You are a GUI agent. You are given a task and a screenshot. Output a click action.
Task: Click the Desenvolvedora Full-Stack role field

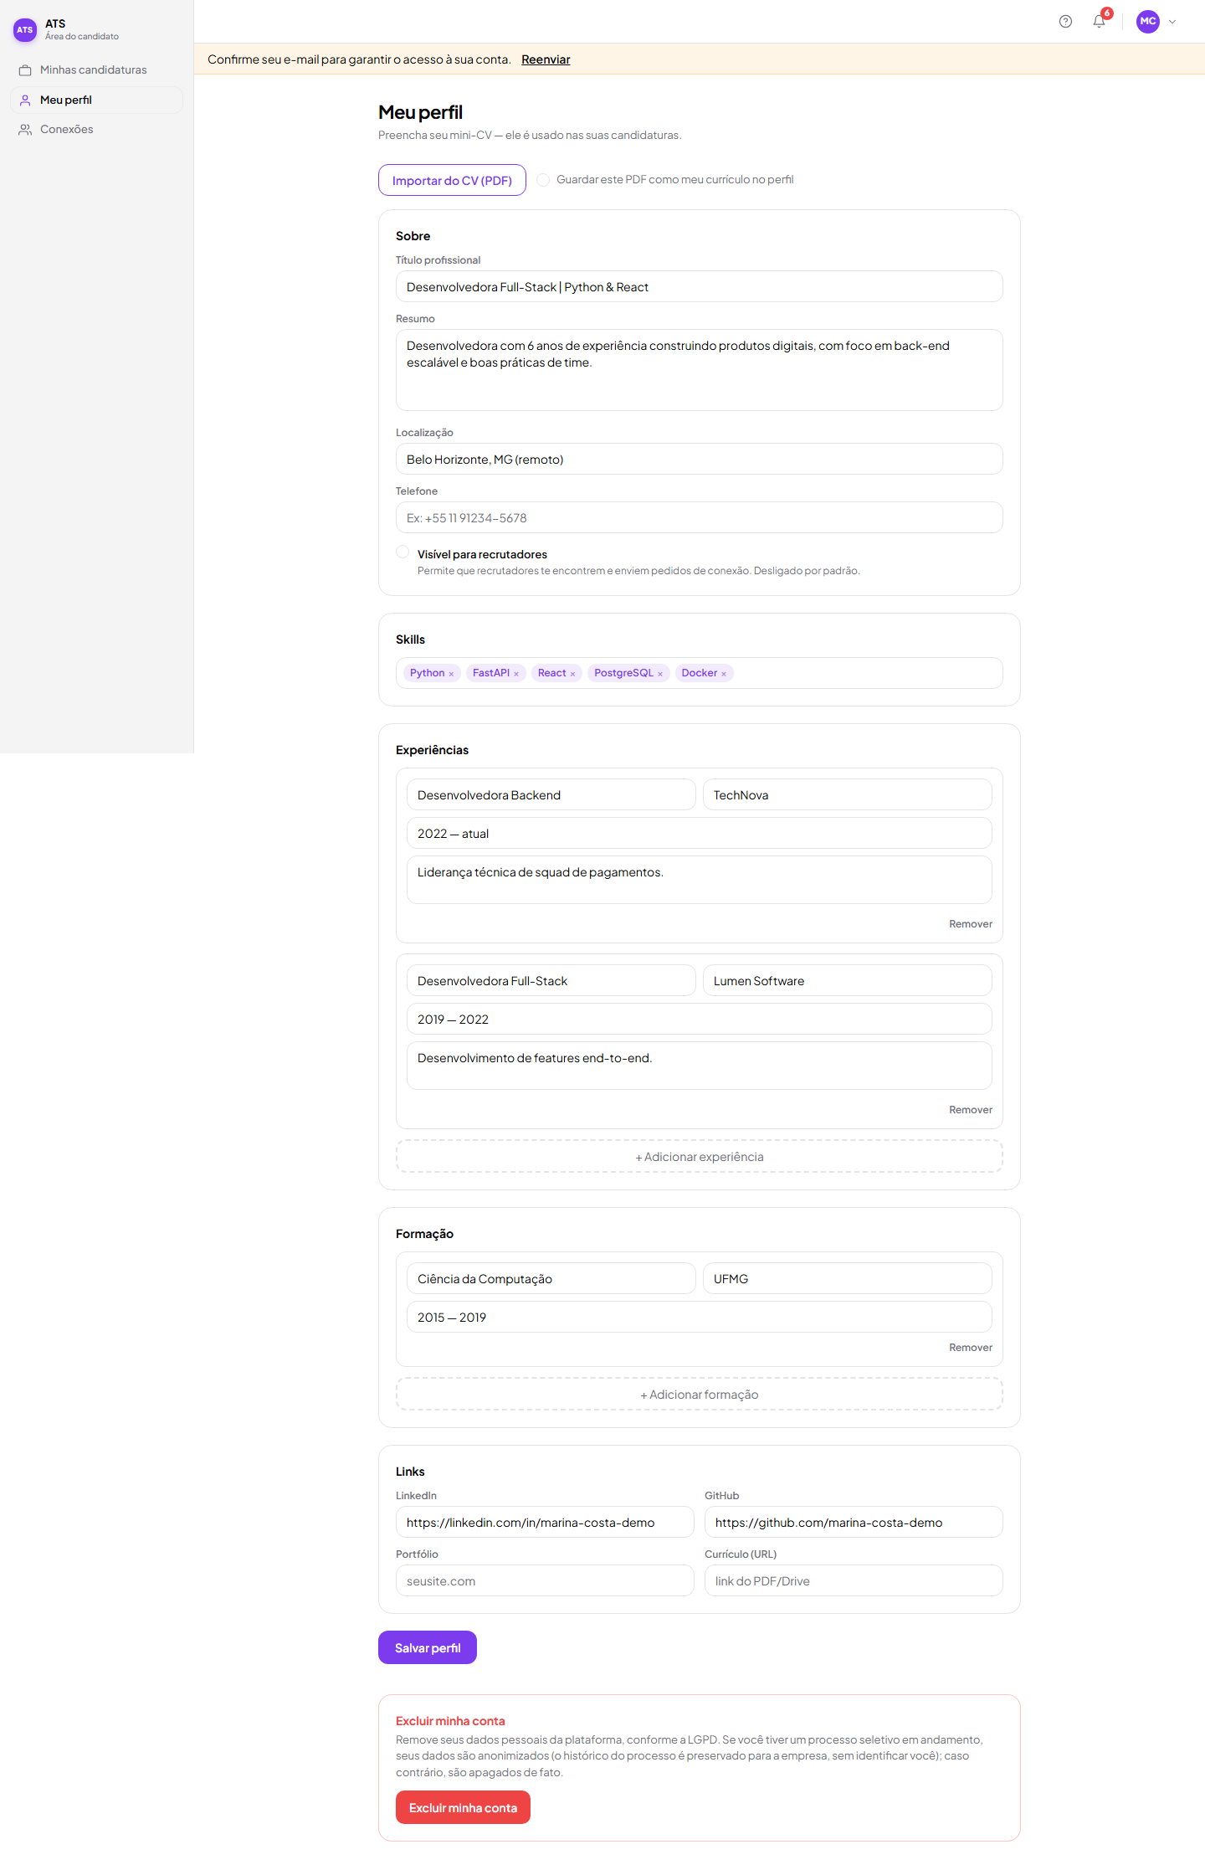click(551, 980)
